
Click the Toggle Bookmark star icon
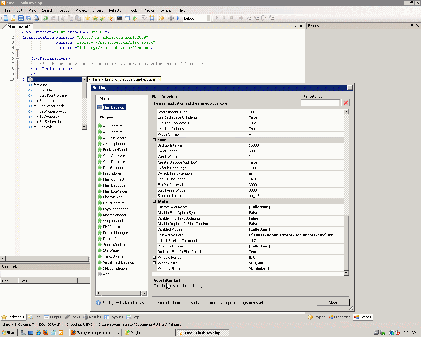(x=87, y=18)
